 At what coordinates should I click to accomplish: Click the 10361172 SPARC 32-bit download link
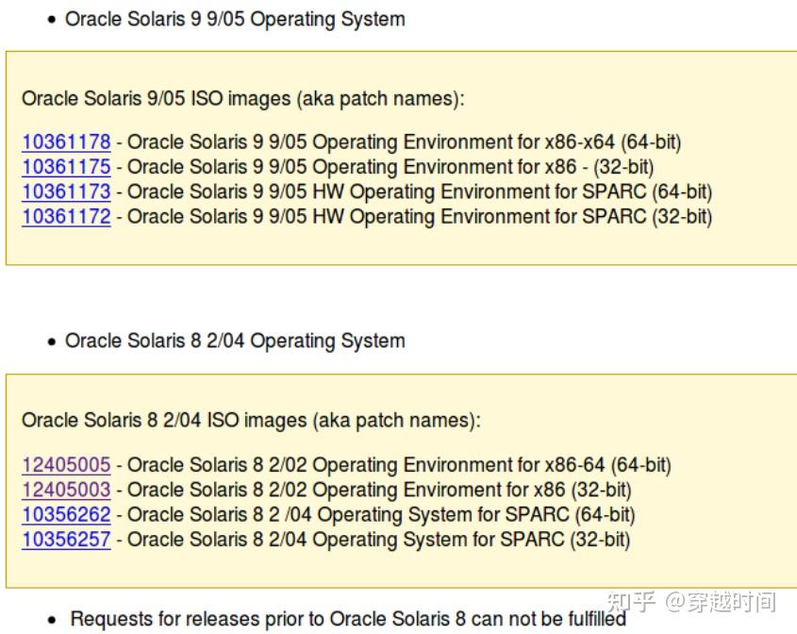pyautogui.click(x=65, y=216)
